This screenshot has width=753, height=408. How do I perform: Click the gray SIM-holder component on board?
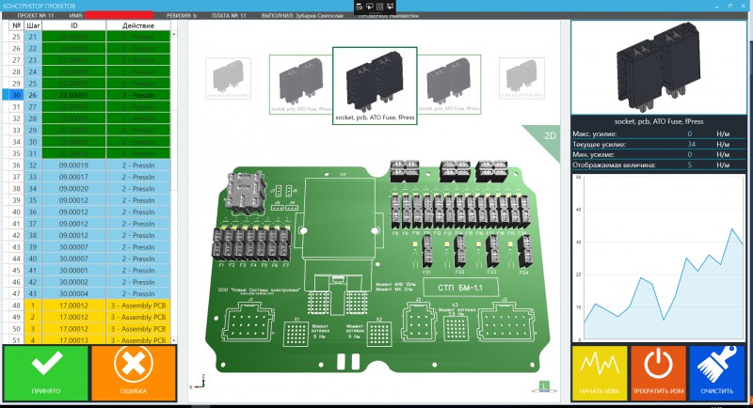click(x=247, y=193)
